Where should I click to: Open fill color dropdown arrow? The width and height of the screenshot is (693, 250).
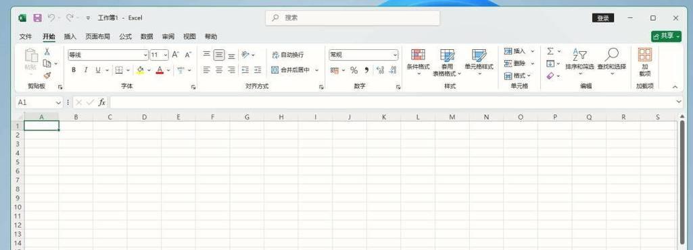click(x=149, y=70)
